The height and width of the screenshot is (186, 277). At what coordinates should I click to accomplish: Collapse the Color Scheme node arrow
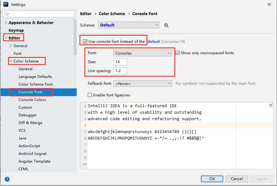point(11,61)
